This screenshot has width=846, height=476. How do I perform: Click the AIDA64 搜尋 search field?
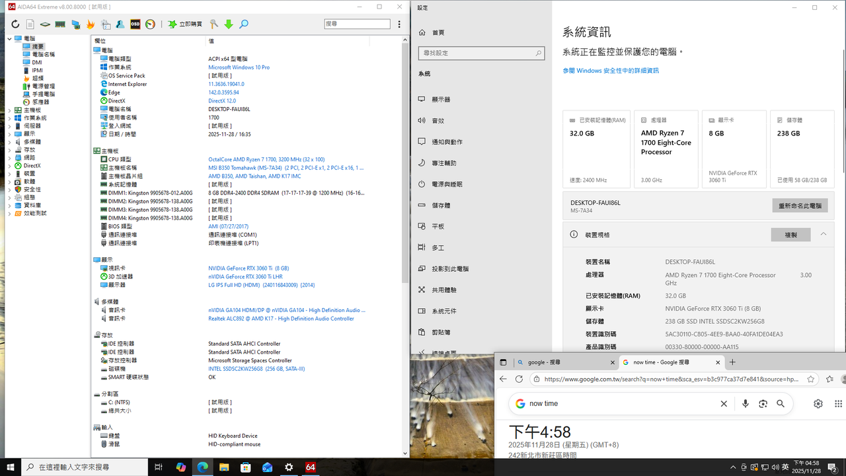click(357, 24)
